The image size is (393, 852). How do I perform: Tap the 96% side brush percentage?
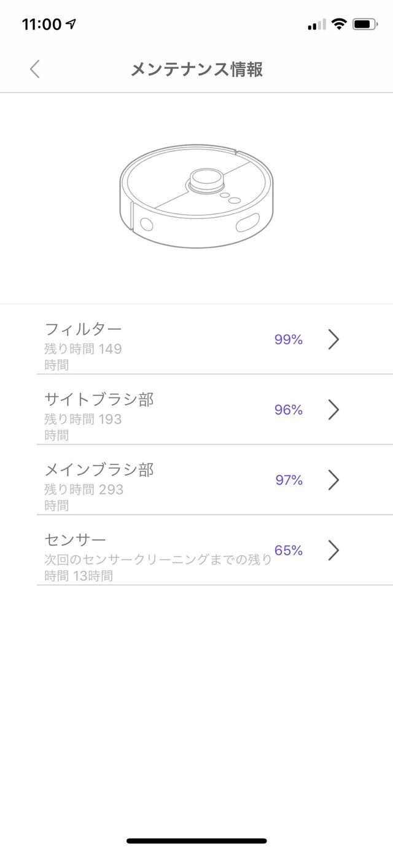(x=289, y=410)
